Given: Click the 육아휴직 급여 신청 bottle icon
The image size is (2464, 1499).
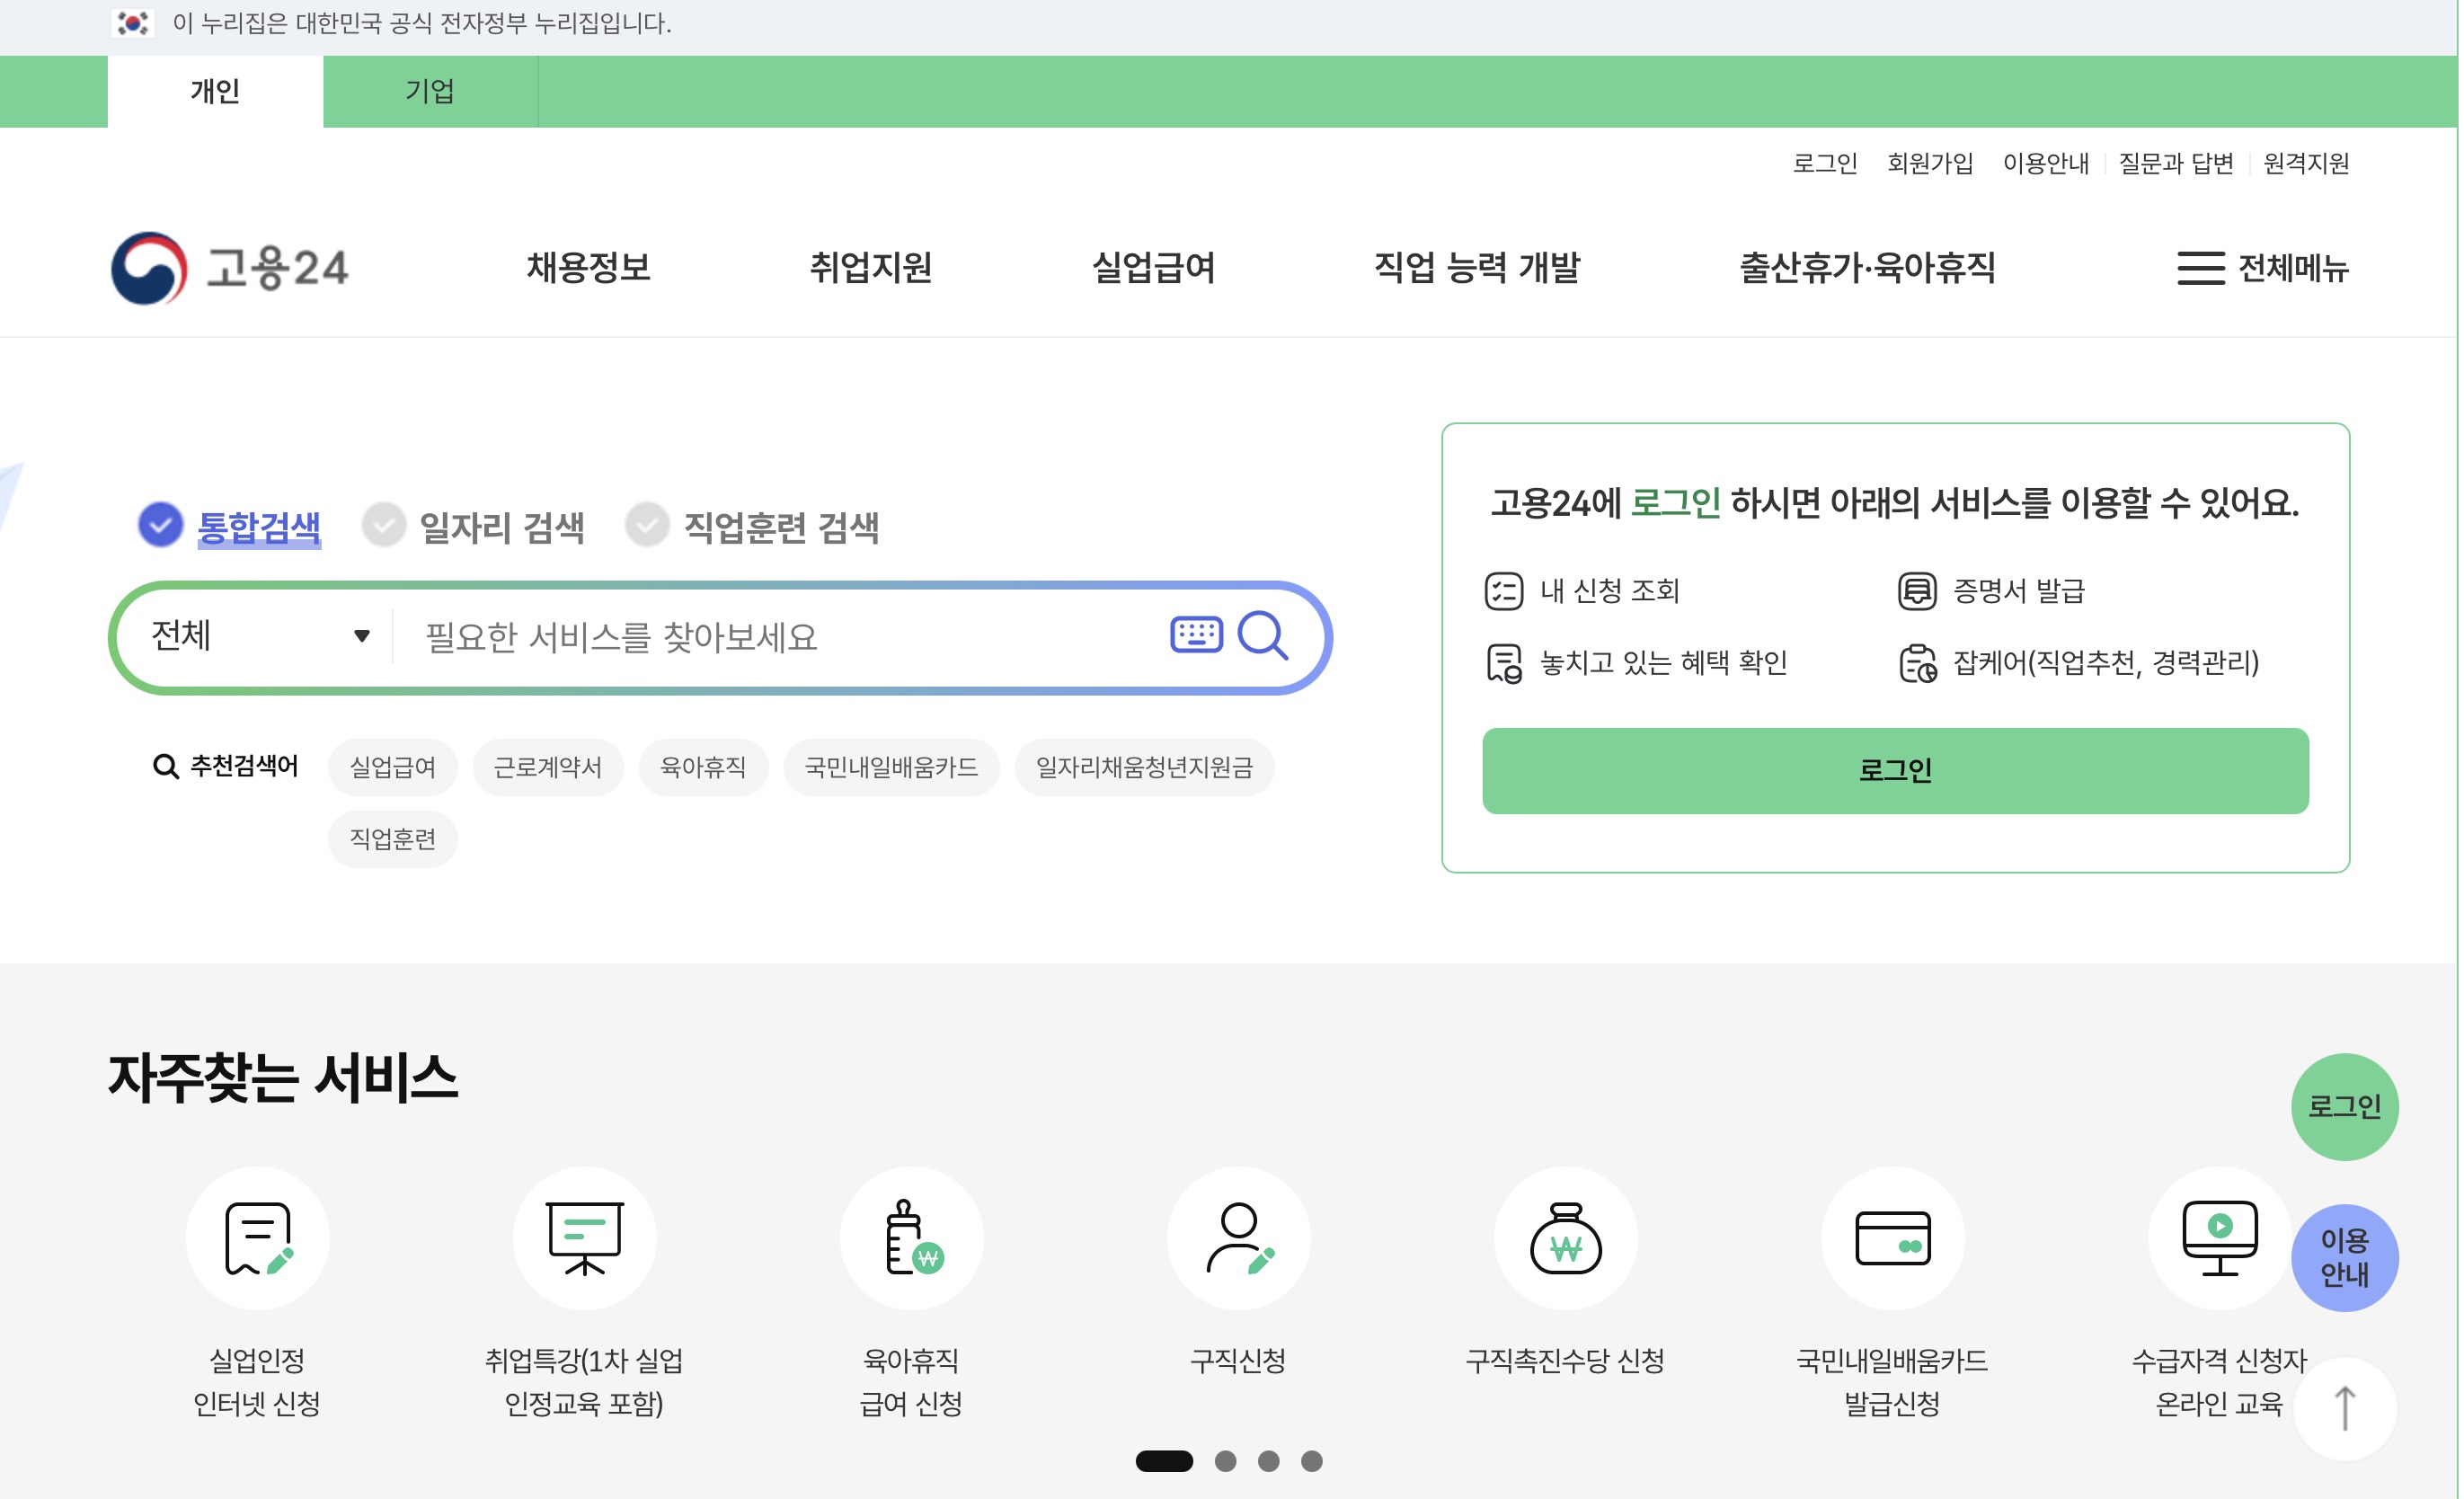Looking at the screenshot, I should [912, 1238].
